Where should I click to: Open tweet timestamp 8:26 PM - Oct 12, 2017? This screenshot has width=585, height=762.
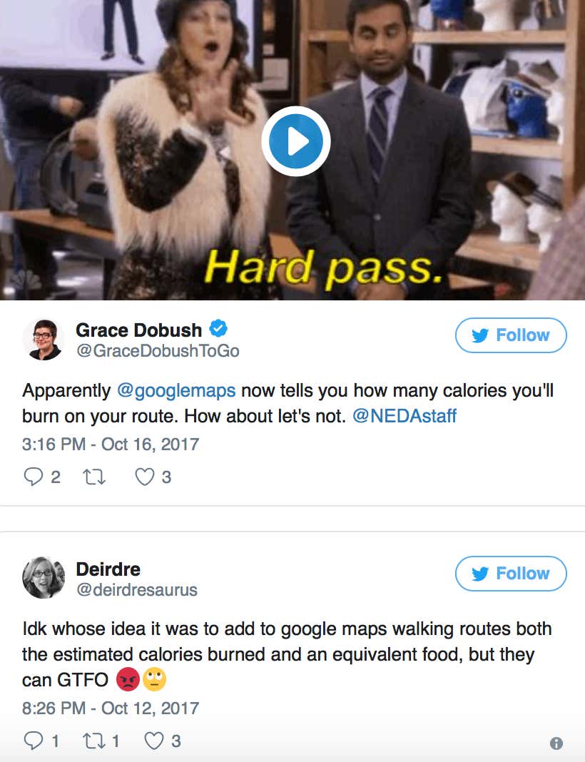coord(111,708)
